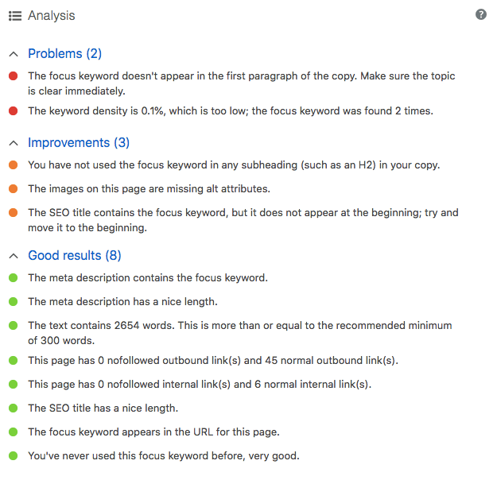497x480 pixels.
Task: Click the Good results (8) heading
Action: [74, 256]
